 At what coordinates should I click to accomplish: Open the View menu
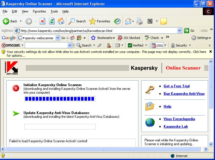25,11
